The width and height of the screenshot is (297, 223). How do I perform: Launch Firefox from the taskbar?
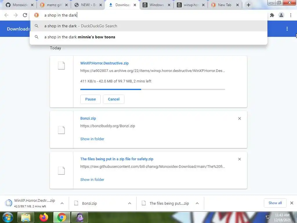44,217
